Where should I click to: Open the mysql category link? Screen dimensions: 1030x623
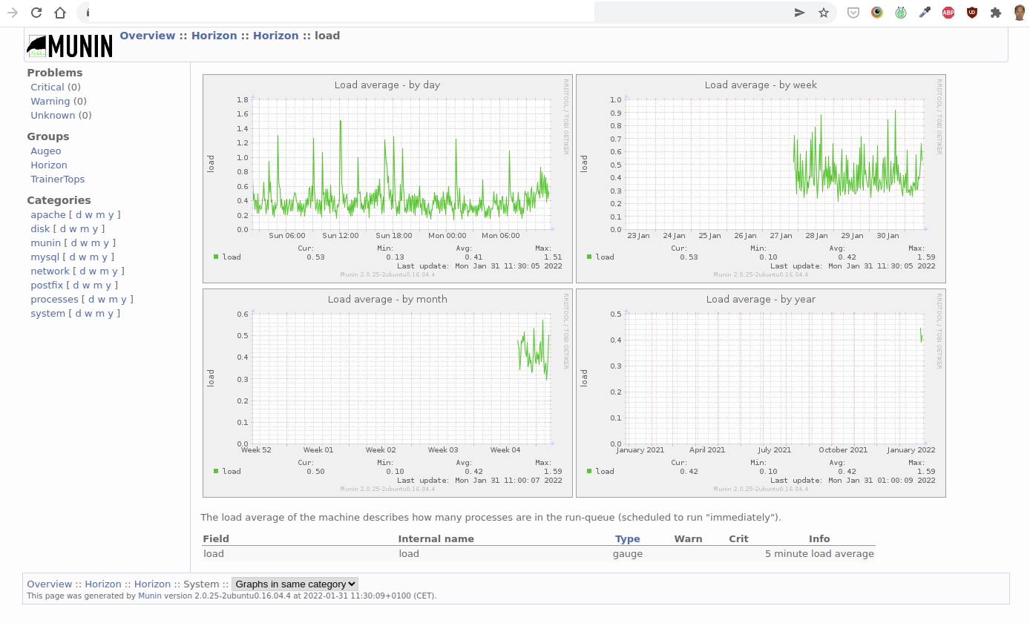46,257
